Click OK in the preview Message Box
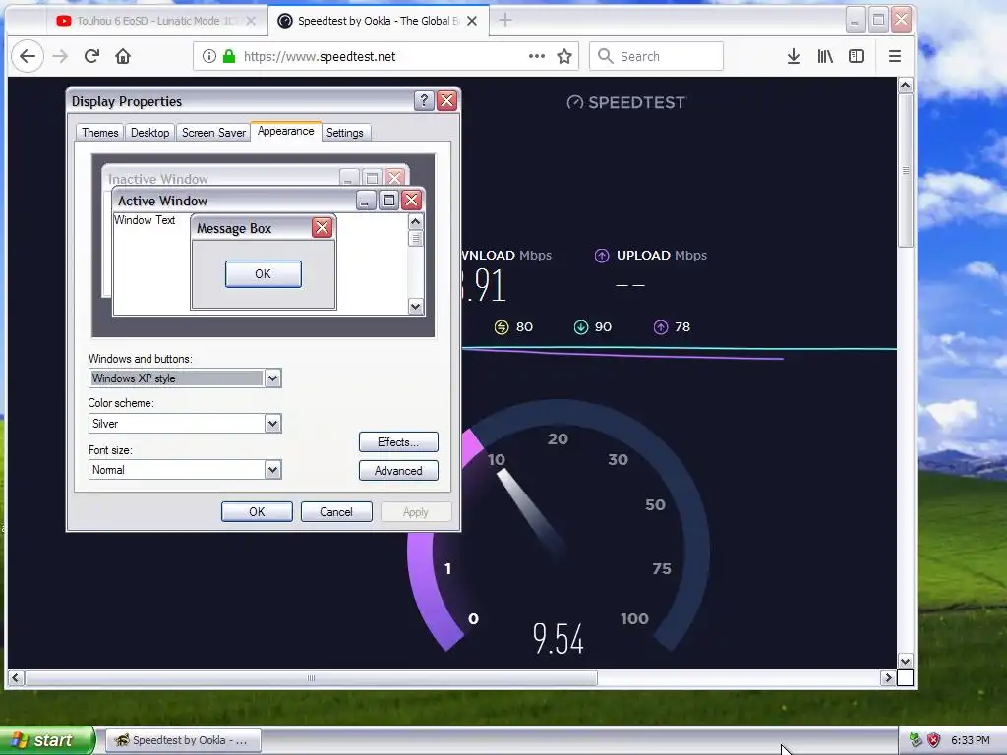The height and width of the screenshot is (755, 1007). pos(264,274)
